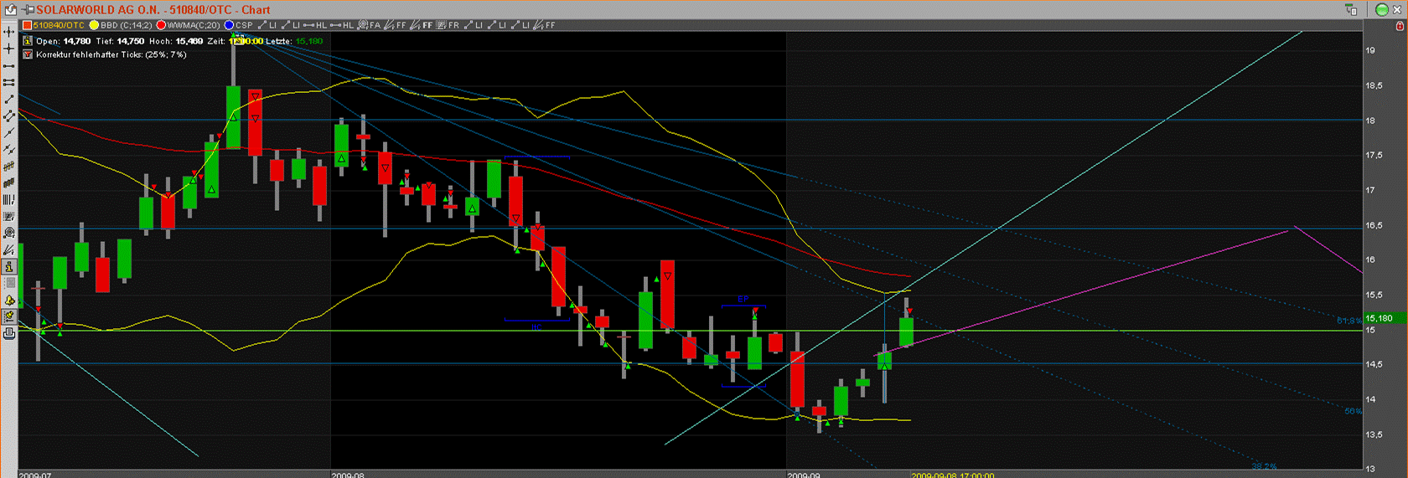Select the vertical bars time-zone tool

[x=9, y=199]
